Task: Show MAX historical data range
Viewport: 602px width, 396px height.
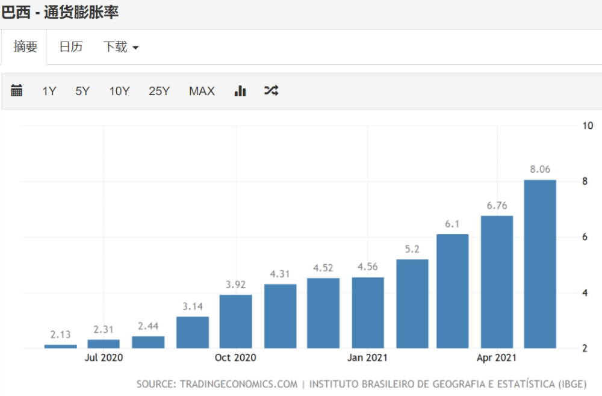Action: pyautogui.click(x=202, y=91)
